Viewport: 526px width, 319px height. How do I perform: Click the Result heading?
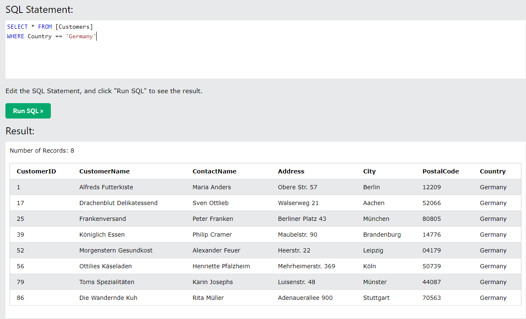click(20, 131)
